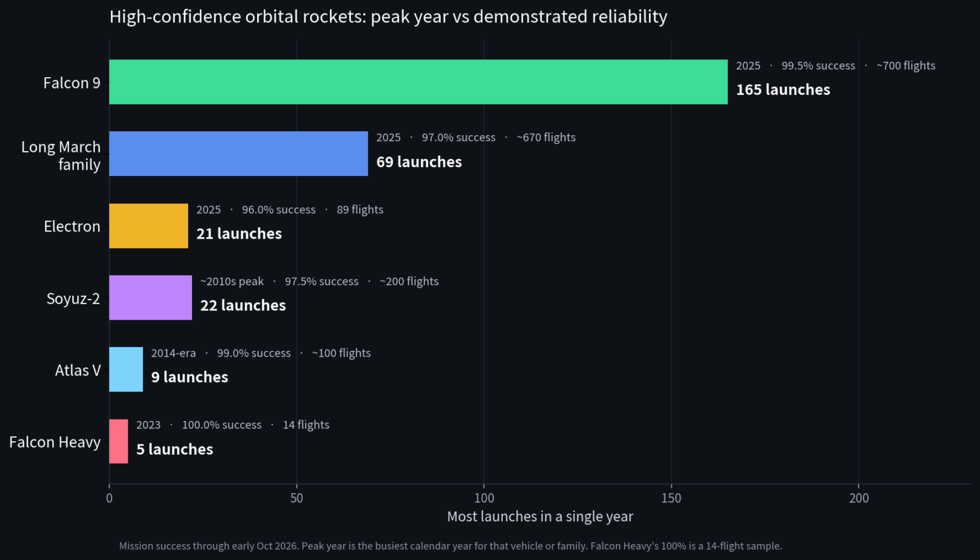Select the "Soyuz-2" axis label

pyautogui.click(x=73, y=298)
